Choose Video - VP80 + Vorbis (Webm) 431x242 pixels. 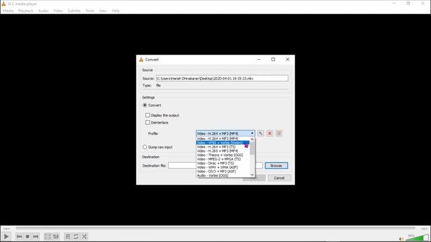tap(223, 143)
